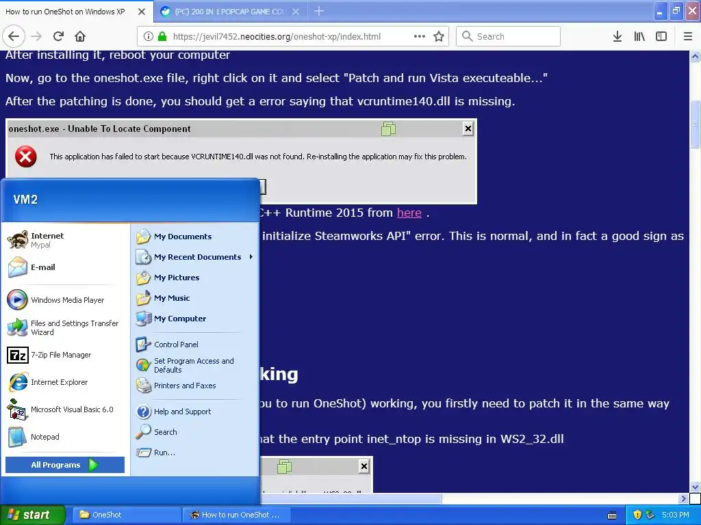Image resolution: width=701 pixels, height=525 pixels.
Task: Launch Windows Media Player
Action: point(65,300)
